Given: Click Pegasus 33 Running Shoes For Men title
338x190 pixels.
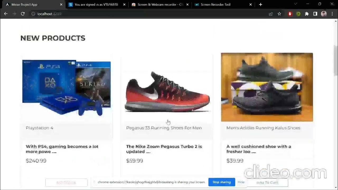Looking at the screenshot, I should (x=164, y=128).
